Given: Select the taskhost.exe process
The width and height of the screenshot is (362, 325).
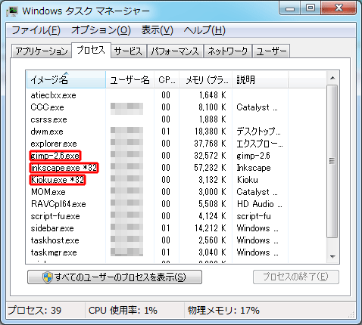Looking at the screenshot, I should [x=55, y=240].
